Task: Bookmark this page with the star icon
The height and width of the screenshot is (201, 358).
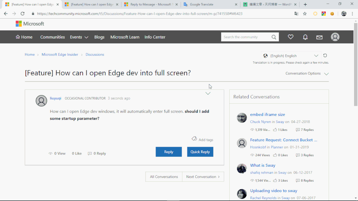Action: click(x=305, y=14)
